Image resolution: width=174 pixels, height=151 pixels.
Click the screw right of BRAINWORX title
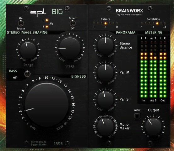coord(150,8)
